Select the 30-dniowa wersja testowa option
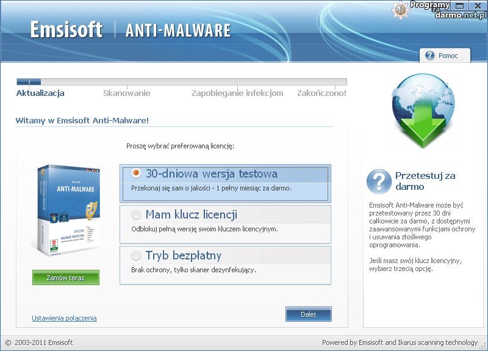The height and width of the screenshot is (351, 488). tap(136, 173)
